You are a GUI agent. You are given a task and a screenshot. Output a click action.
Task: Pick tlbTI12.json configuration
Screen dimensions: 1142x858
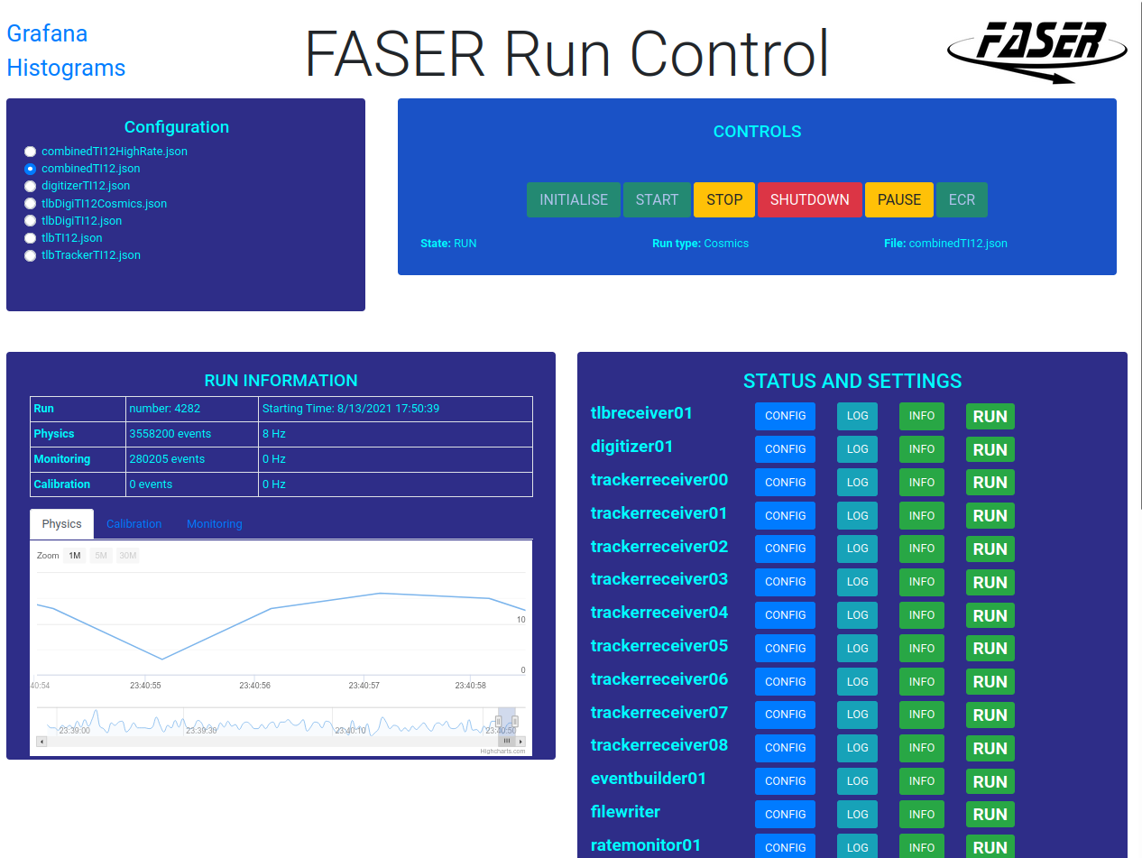[x=31, y=238]
